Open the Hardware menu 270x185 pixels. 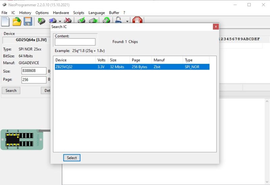tap(61, 13)
